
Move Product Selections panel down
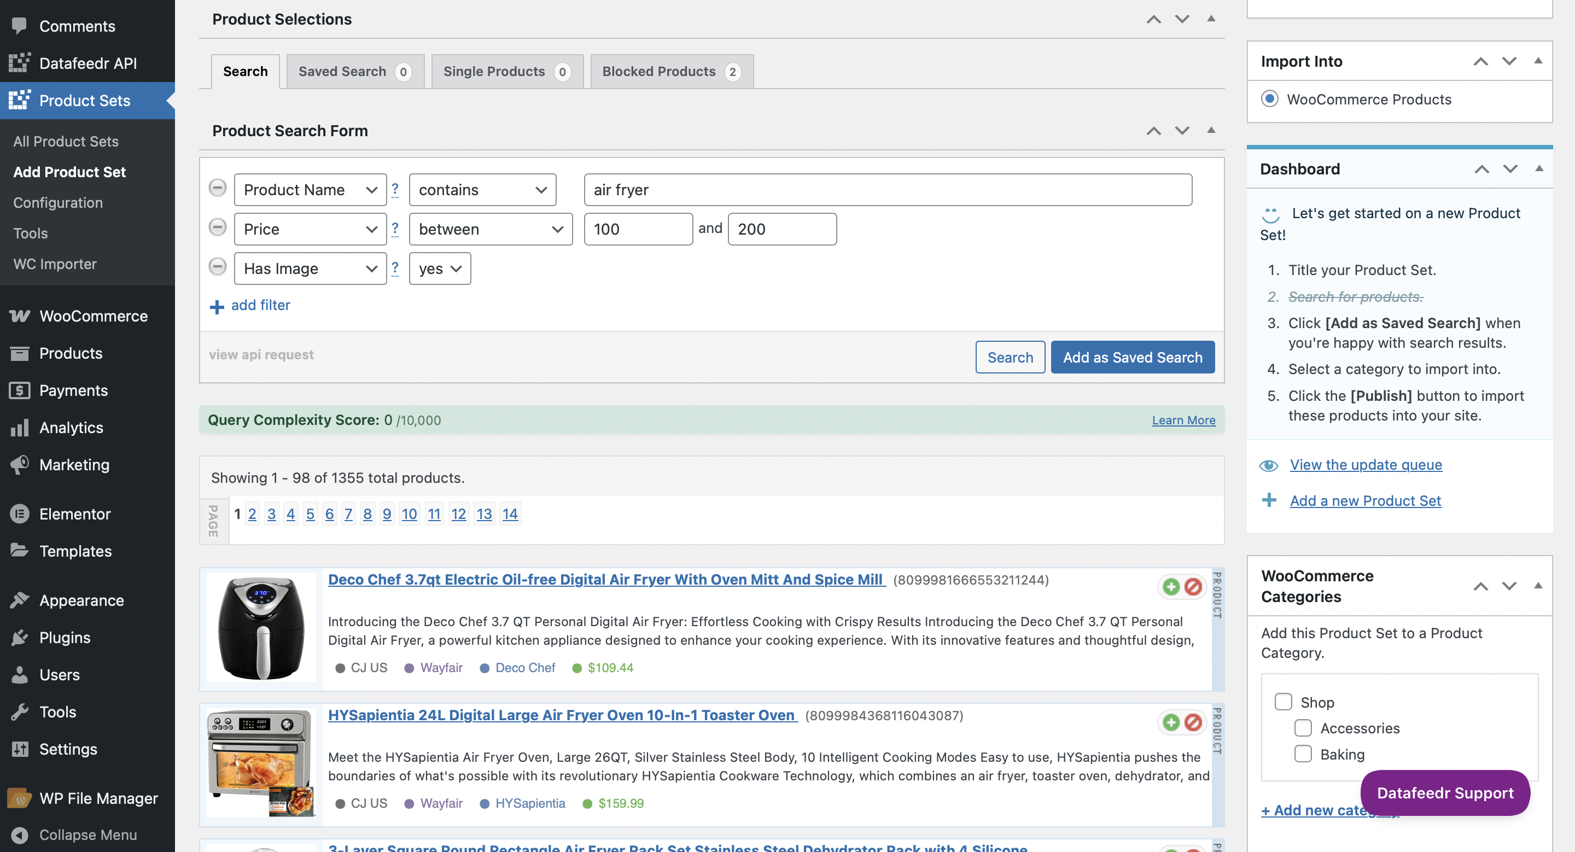1182,19
